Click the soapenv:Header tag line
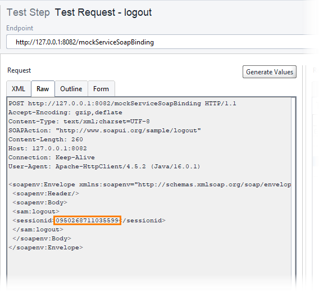 pos(46,194)
